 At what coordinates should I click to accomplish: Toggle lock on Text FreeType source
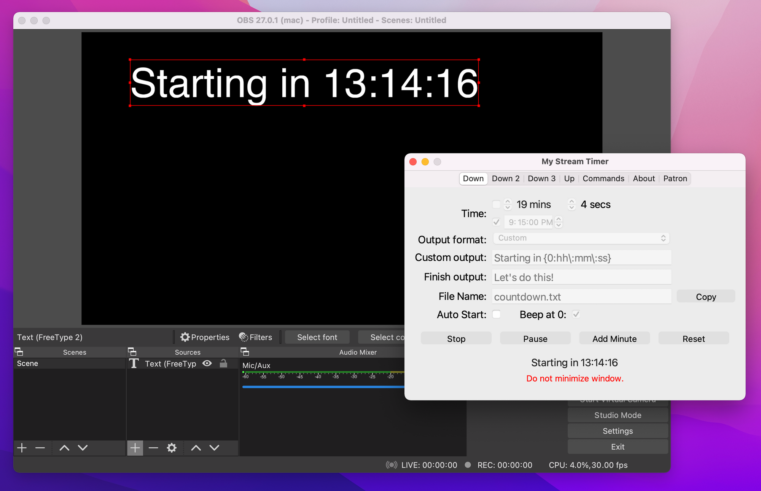(224, 364)
